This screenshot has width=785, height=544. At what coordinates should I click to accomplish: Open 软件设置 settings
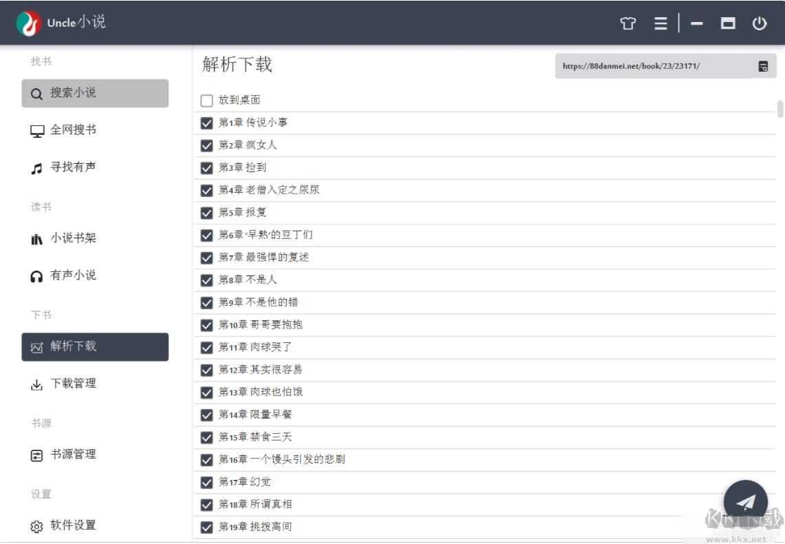tap(69, 525)
